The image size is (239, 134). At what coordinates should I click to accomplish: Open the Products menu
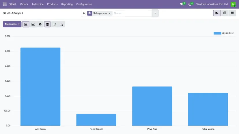(x=52, y=4)
